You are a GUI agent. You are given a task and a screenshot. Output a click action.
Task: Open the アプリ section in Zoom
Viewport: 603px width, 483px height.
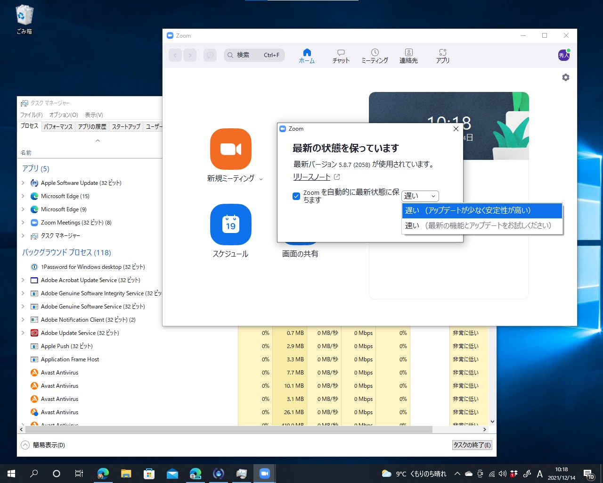442,56
